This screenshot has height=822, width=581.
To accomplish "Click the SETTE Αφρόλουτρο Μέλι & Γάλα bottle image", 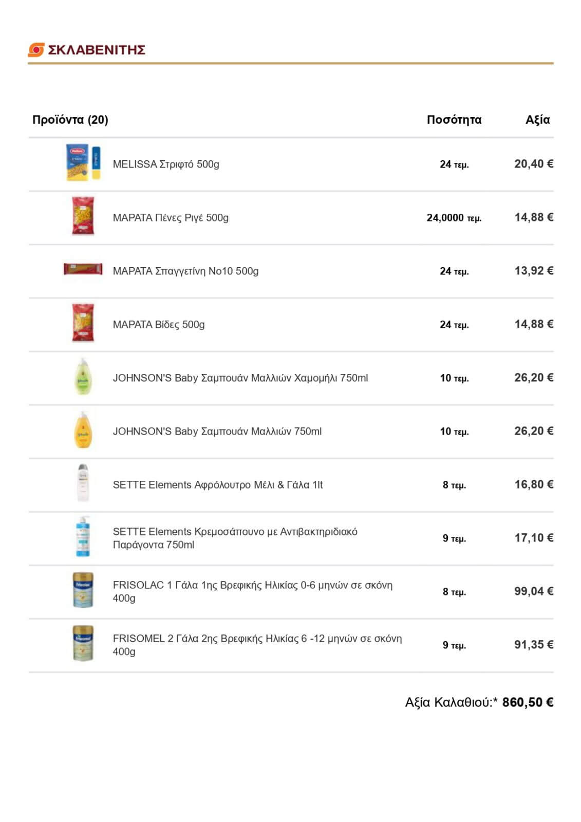I will 83,483.
